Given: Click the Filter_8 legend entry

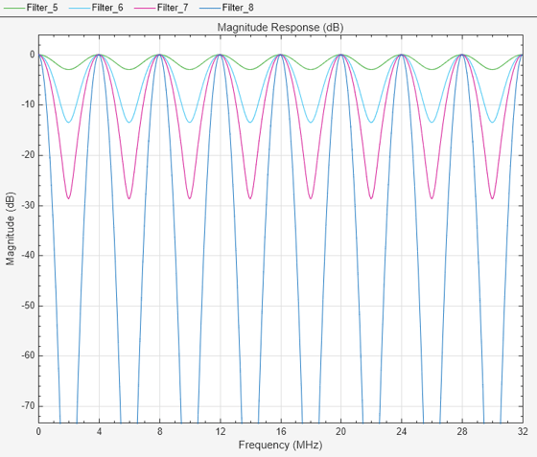Looking at the screenshot, I should (x=226, y=8).
